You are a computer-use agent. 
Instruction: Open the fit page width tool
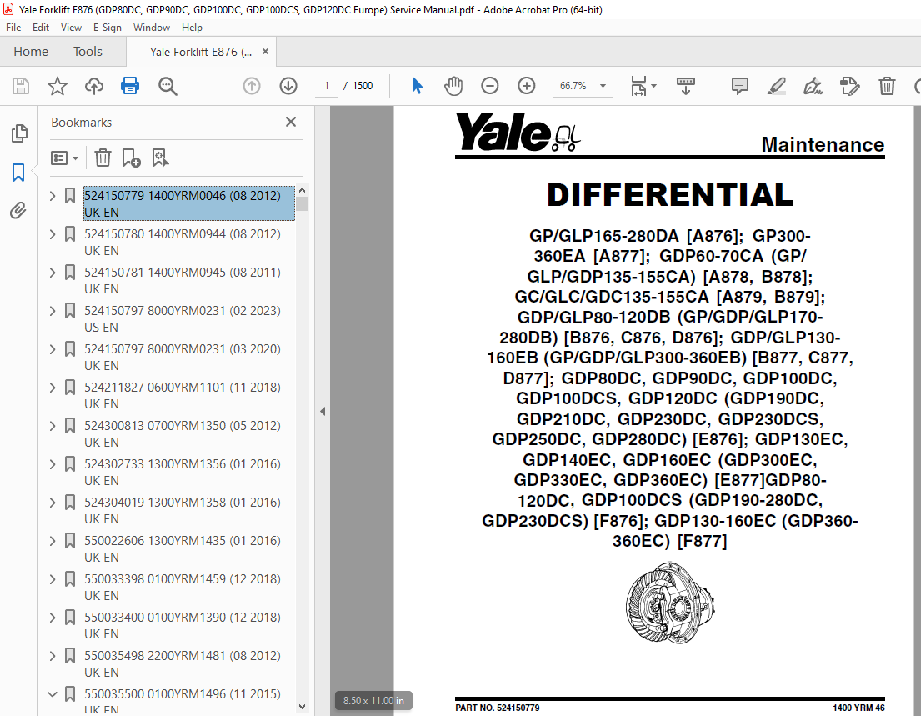643,86
